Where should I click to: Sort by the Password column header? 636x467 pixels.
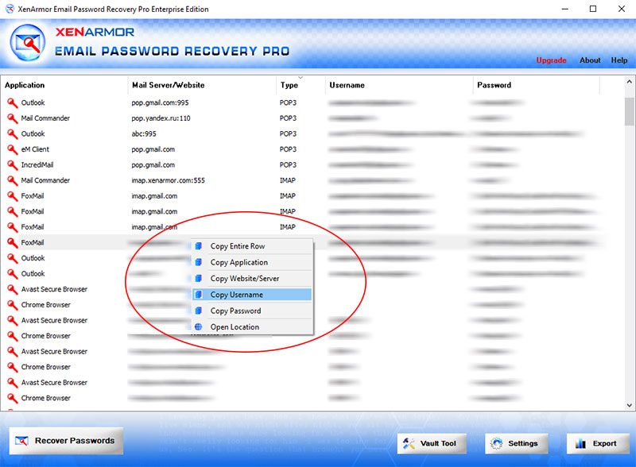coord(536,85)
